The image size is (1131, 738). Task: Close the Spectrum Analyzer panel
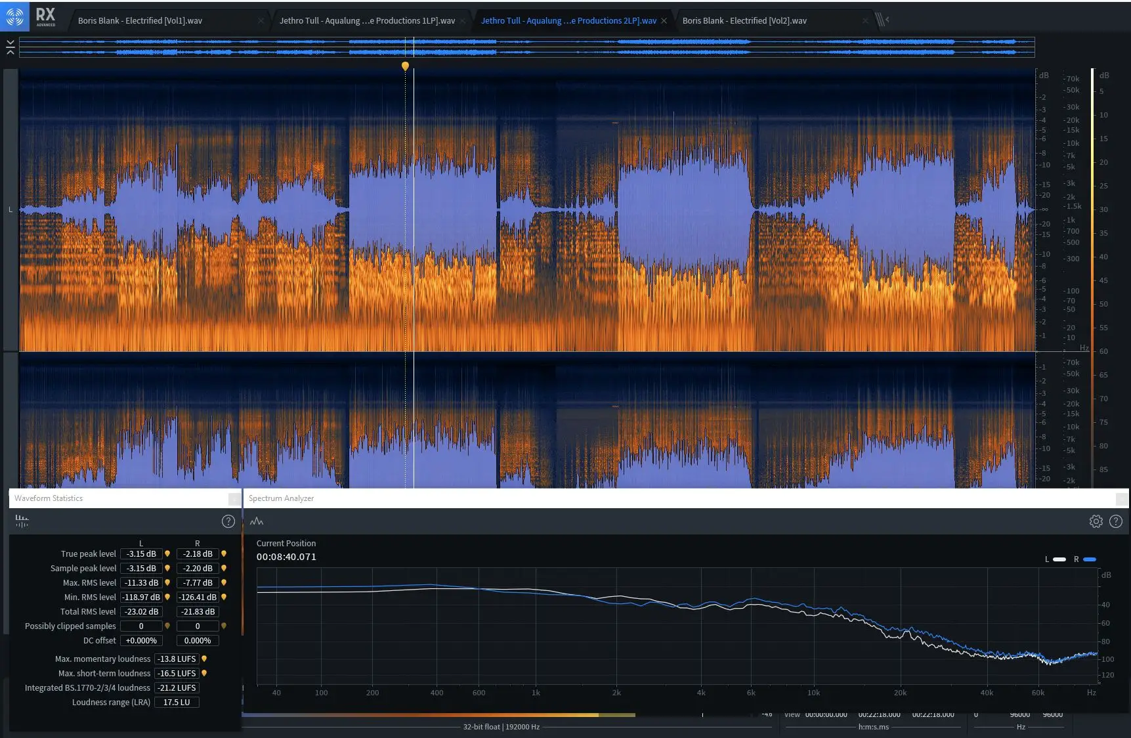pyautogui.click(x=1122, y=499)
